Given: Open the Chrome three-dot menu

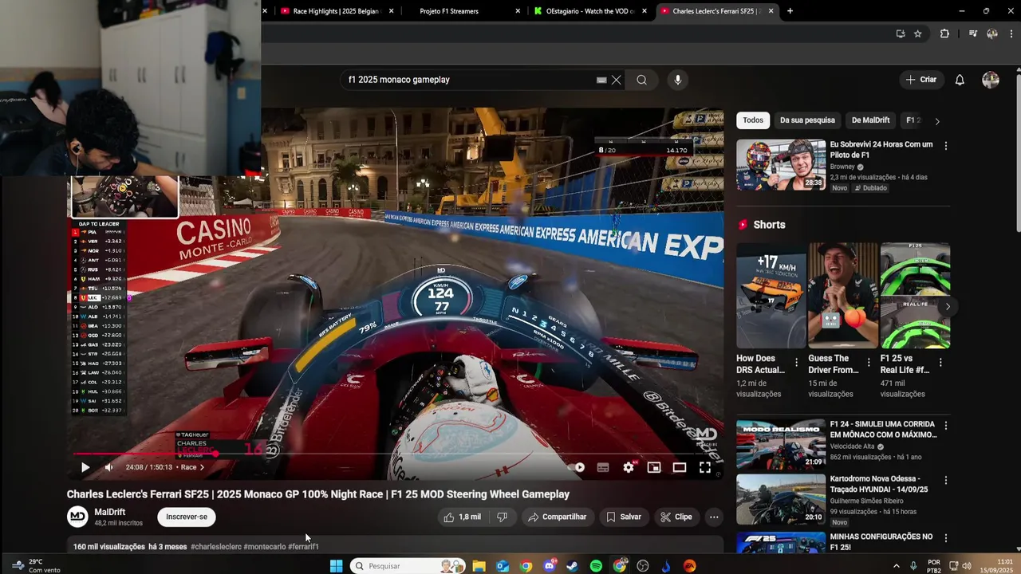Looking at the screenshot, I should click(x=1011, y=33).
